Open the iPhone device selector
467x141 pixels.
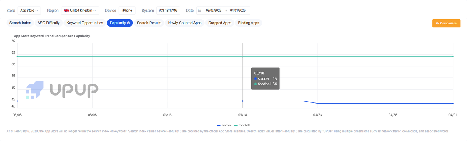127,11
